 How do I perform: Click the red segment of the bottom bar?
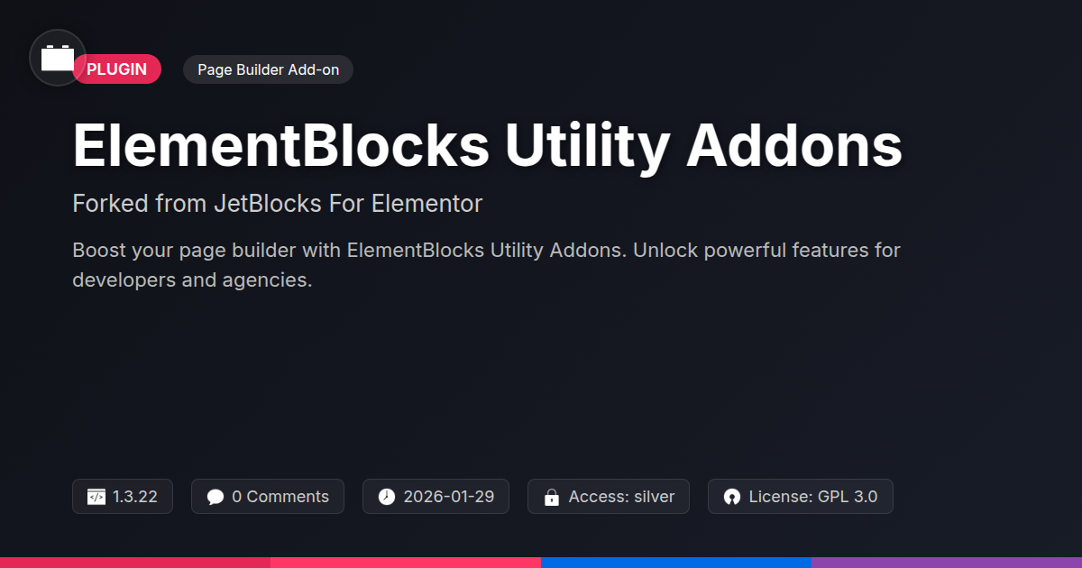[x=135, y=562]
